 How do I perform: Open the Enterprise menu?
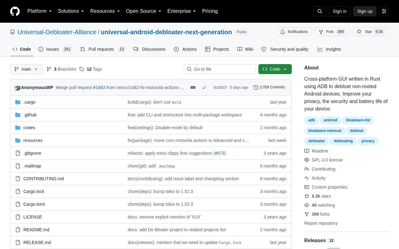[x=181, y=11]
